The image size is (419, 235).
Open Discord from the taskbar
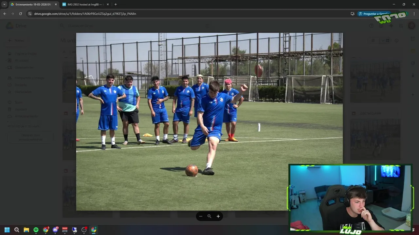(55, 230)
